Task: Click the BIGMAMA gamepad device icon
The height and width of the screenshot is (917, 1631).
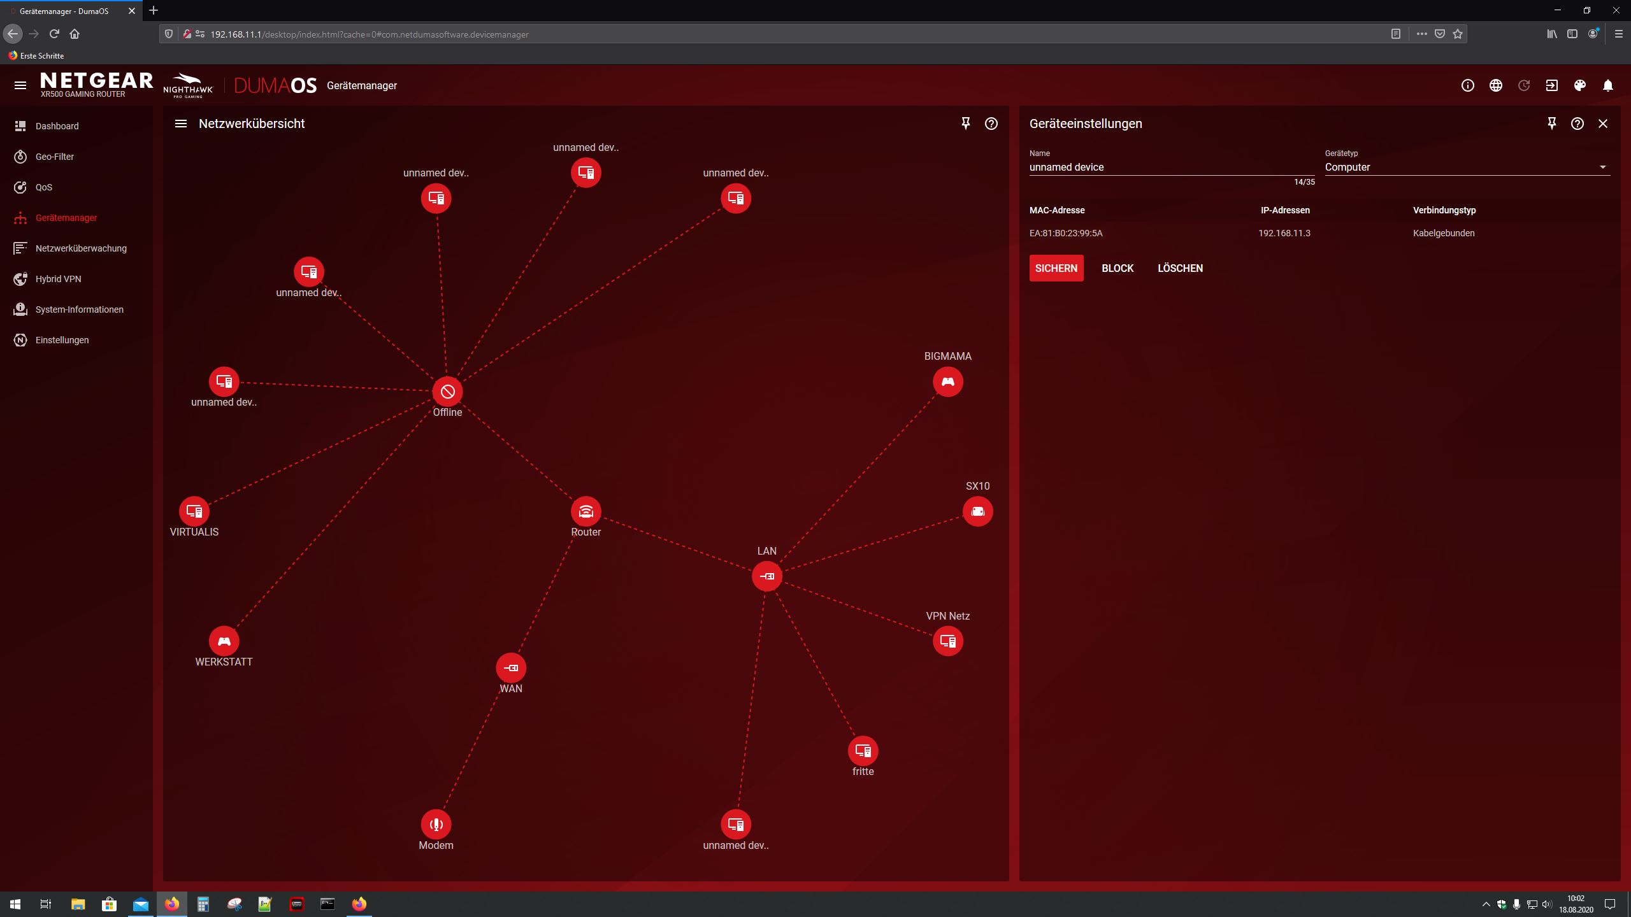Action: pyautogui.click(x=947, y=382)
